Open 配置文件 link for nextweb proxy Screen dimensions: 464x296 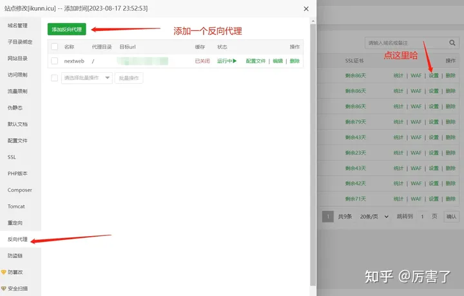(x=256, y=61)
